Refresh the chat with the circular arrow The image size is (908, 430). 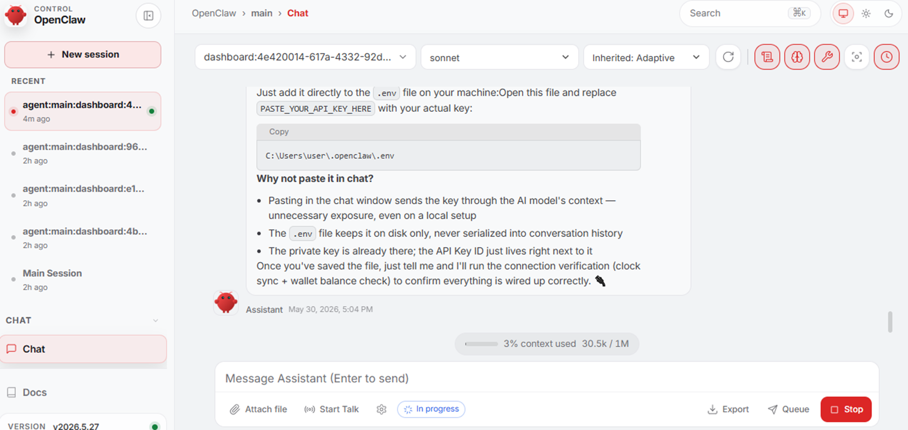[728, 57]
